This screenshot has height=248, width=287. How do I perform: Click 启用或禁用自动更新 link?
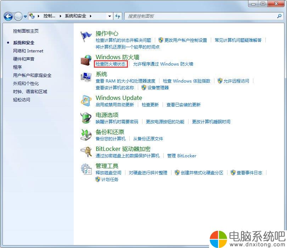pyautogui.click(x=115, y=105)
